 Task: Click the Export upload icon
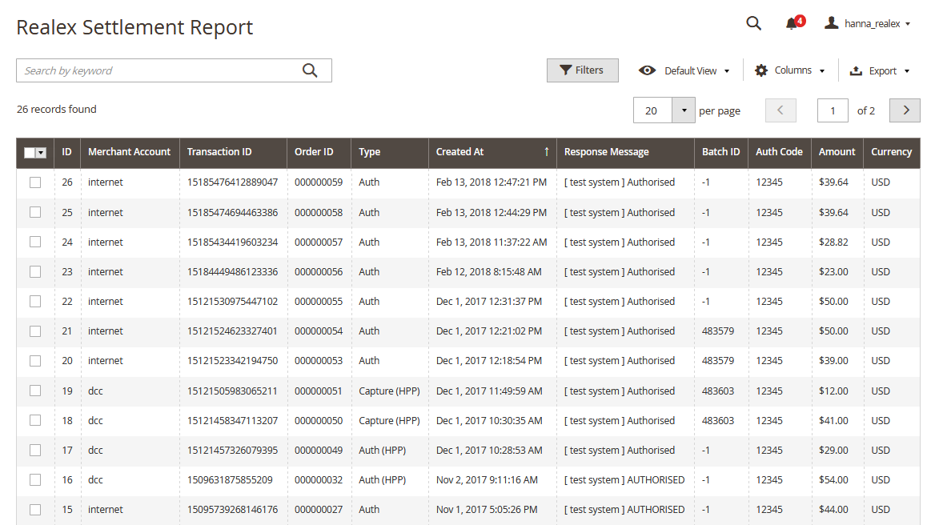(x=856, y=70)
